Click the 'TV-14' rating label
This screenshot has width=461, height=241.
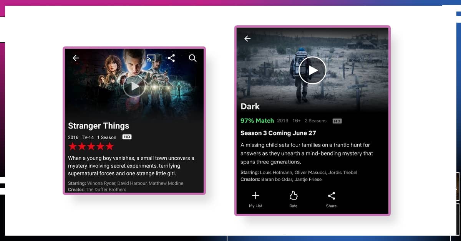tap(88, 137)
